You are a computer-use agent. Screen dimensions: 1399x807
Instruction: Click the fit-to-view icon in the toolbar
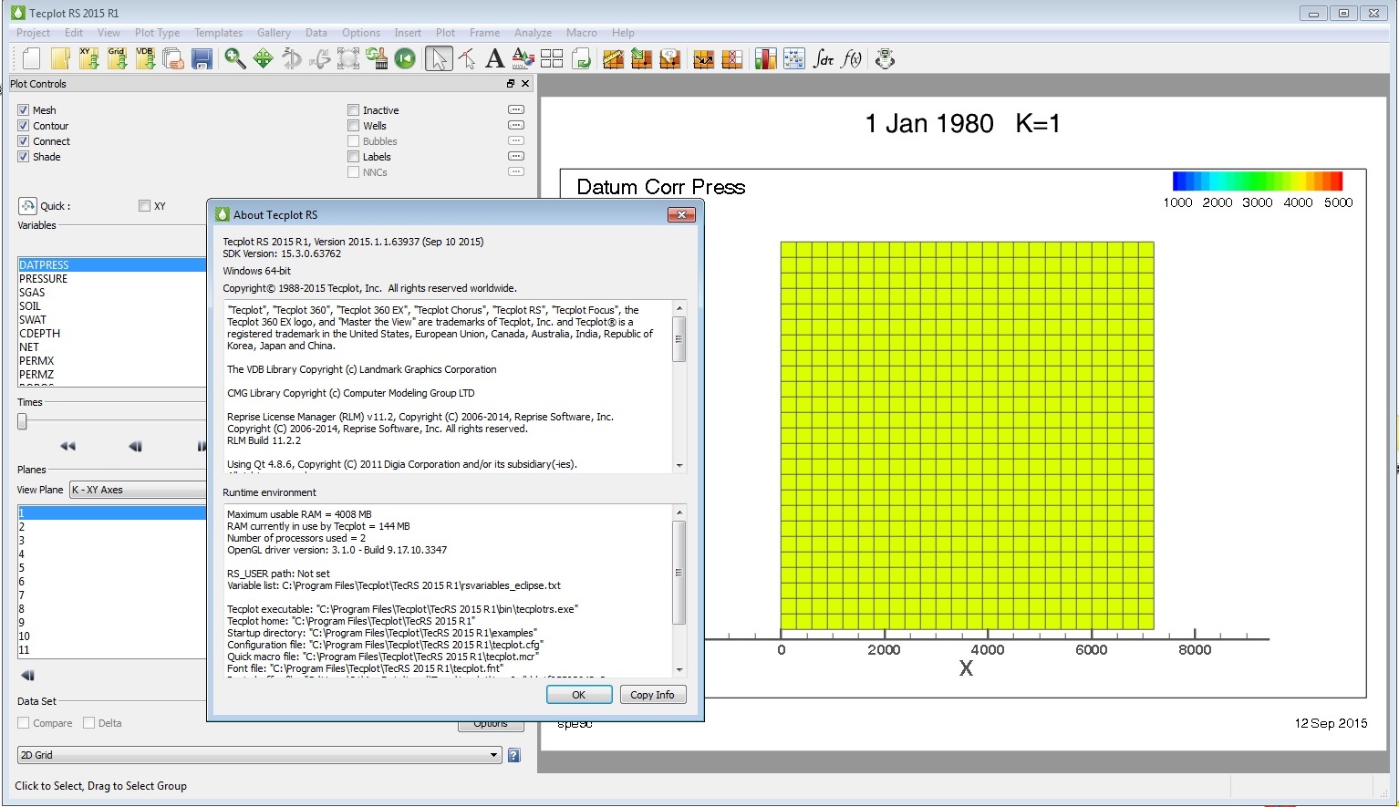(x=348, y=59)
